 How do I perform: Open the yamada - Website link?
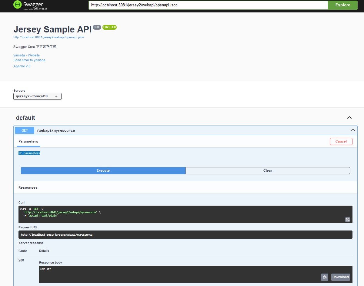[x=26, y=55]
